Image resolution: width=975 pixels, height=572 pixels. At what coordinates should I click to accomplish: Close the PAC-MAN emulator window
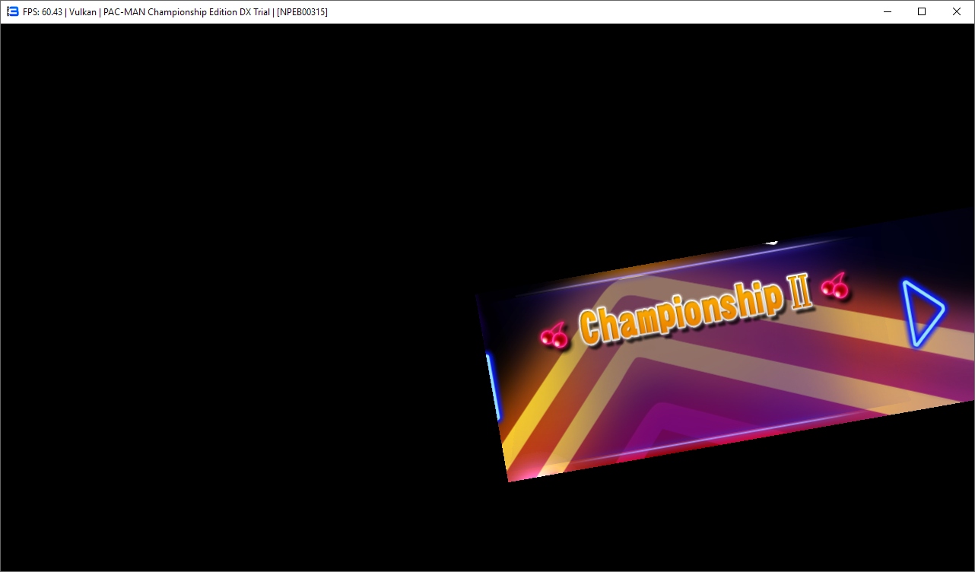957,11
